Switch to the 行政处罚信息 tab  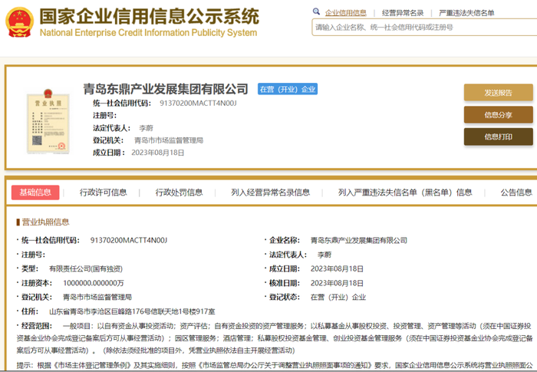(x=179, y=193)
